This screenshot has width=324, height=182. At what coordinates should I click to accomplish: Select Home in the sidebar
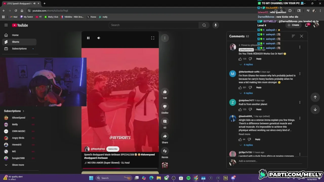coord(19,35)
